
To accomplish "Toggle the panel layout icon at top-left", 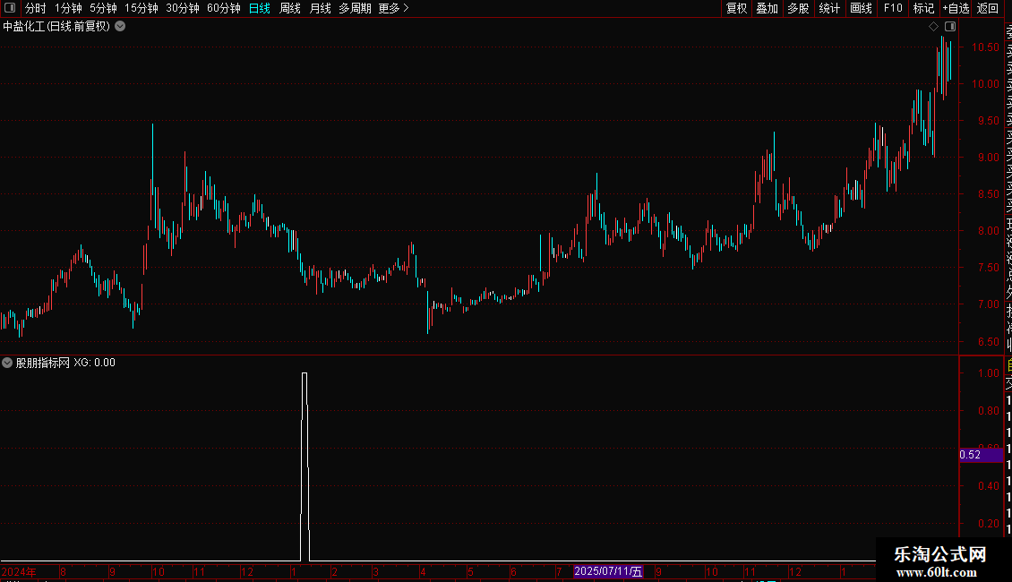I will coord(10,8).
